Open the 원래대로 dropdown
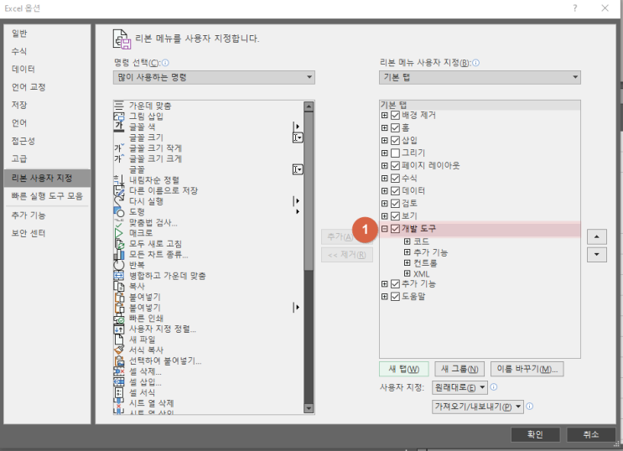Viewport: 623px width, 451px height. pyautogui.click(x=459, y=387)
